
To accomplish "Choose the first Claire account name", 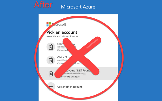I will [x=66, y=44].
